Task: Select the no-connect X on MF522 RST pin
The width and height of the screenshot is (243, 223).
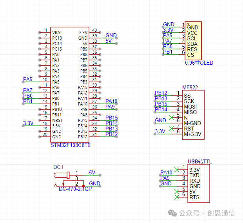Action: point(171,129)
